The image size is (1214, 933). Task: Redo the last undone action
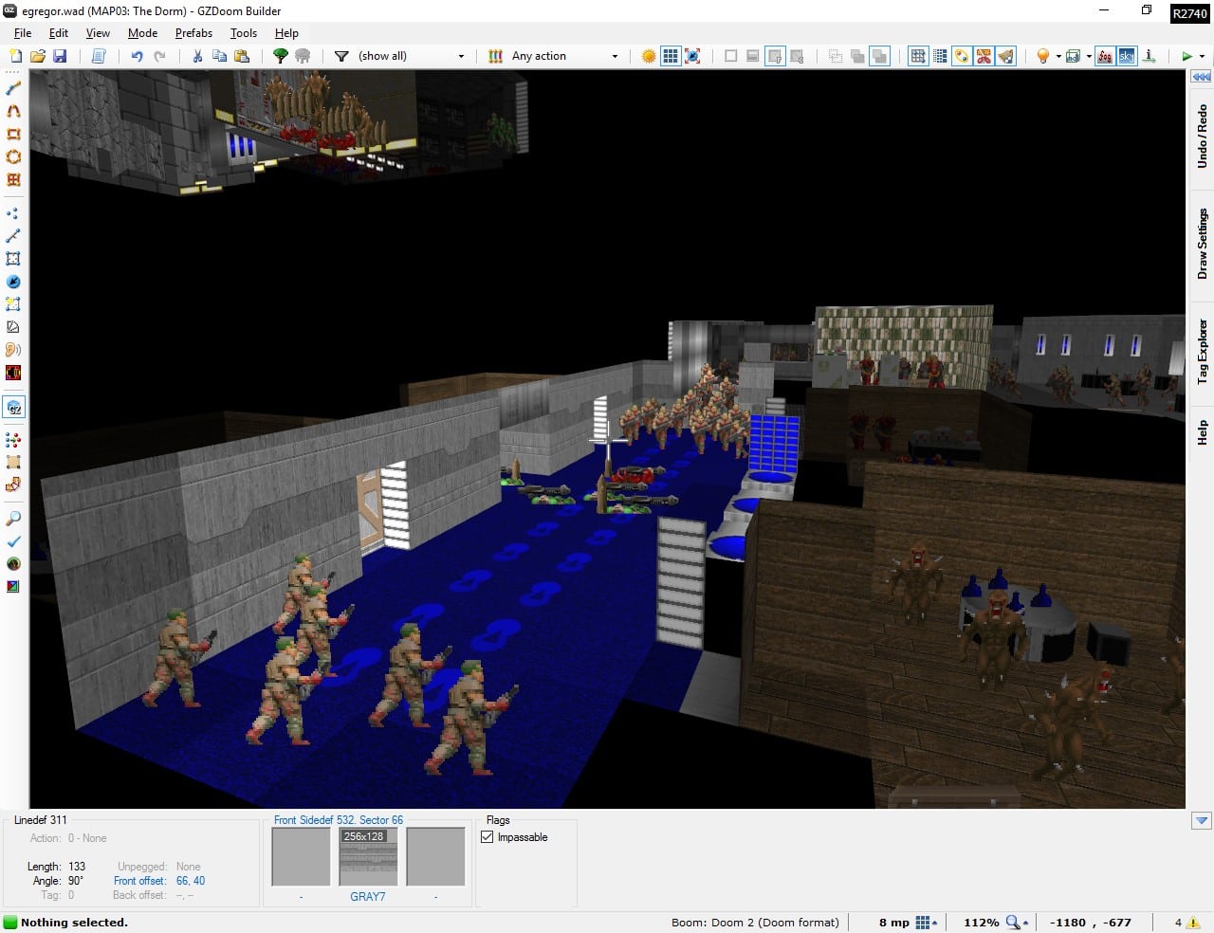(159, 56)
